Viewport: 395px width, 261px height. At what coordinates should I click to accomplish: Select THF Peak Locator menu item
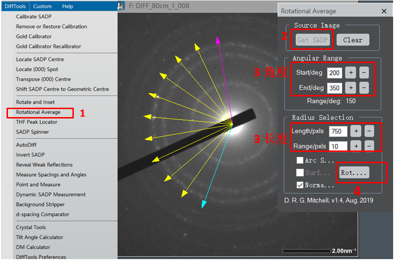(x=37, y=122)
